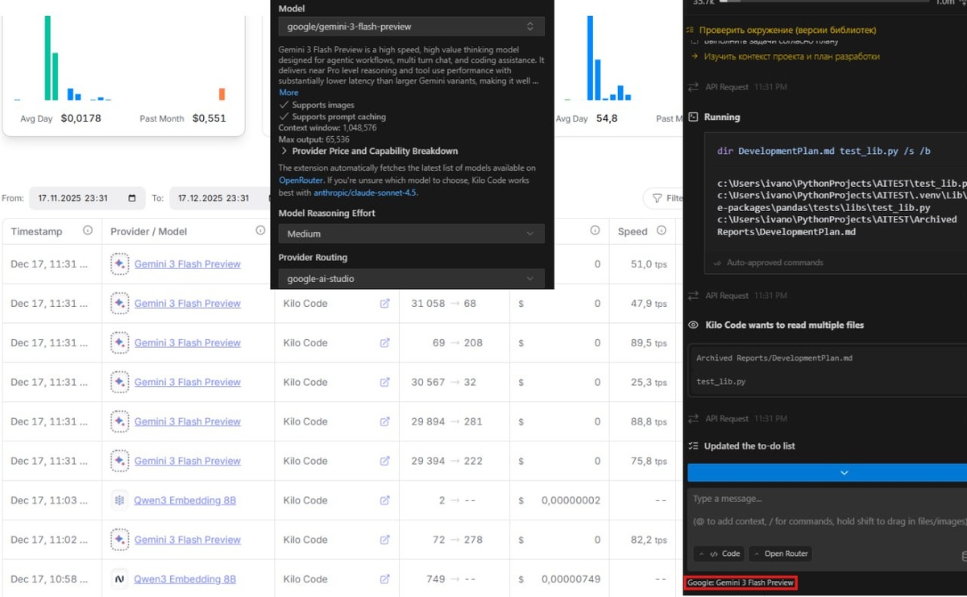Viewport: 967px width, 597px height.
Task: Expand Provider Price and Capability Breakdown
Action: [369, 151]
